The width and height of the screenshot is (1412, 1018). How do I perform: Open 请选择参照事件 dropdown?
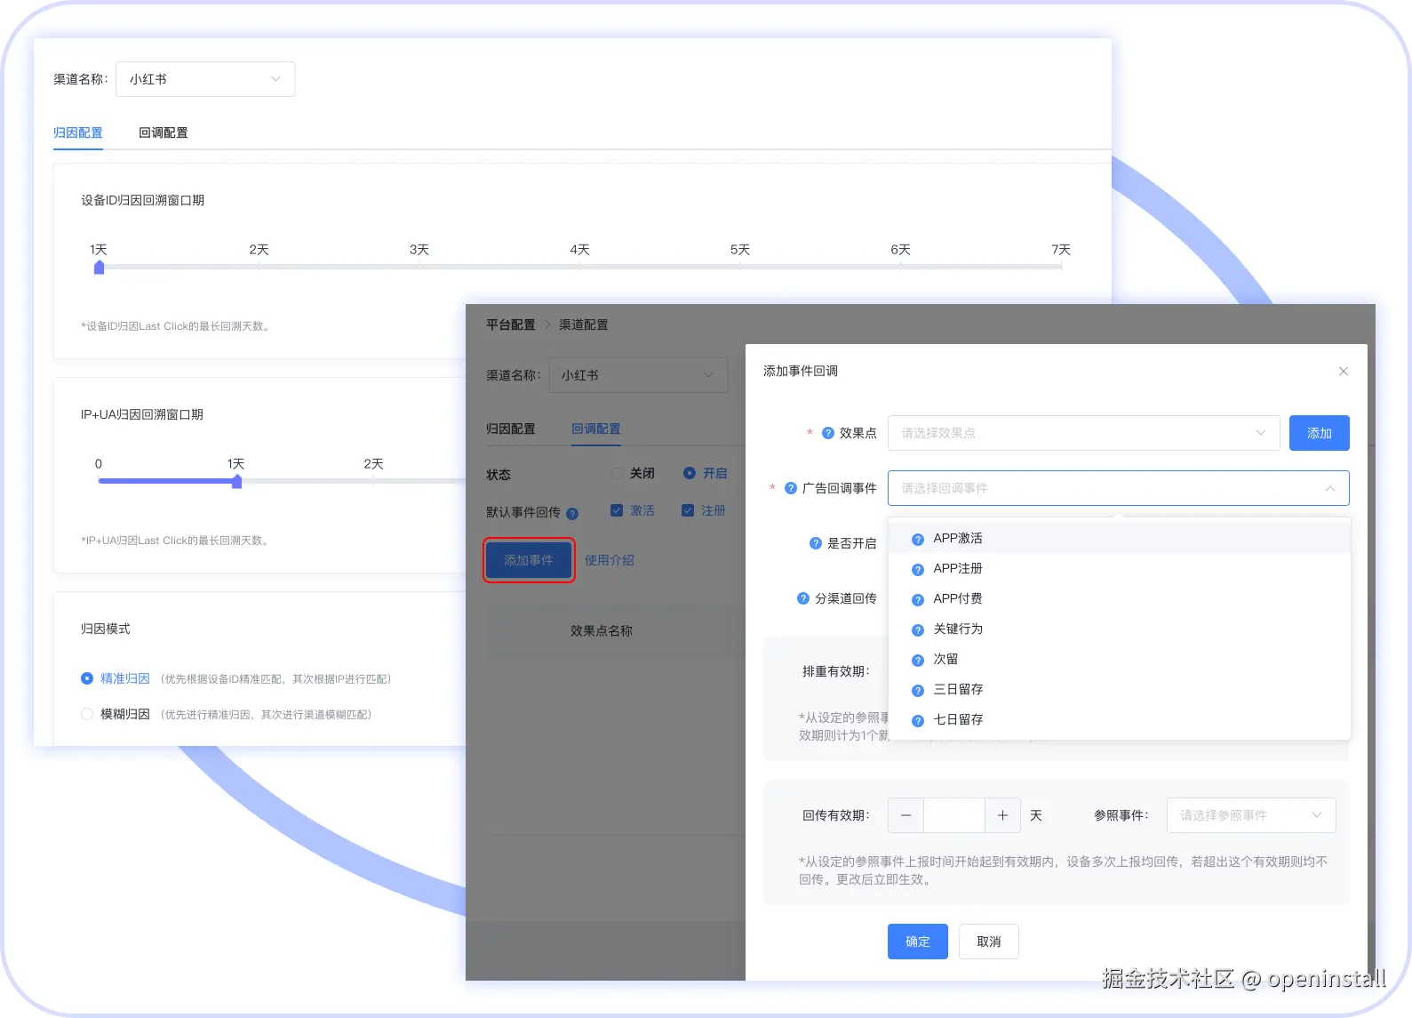[x=1251, y=815]
